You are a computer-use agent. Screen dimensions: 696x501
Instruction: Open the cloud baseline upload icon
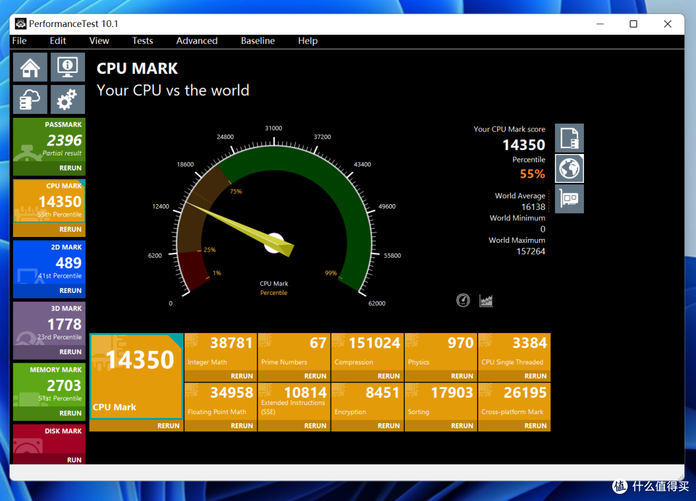click(30, 99)
